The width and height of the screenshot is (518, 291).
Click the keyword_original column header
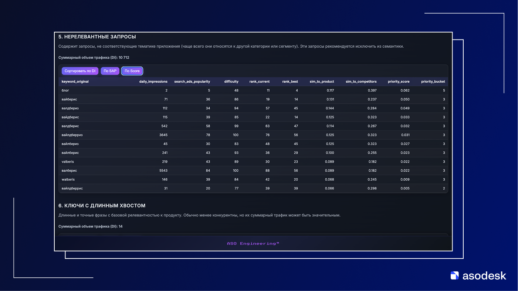click(75, 82)
